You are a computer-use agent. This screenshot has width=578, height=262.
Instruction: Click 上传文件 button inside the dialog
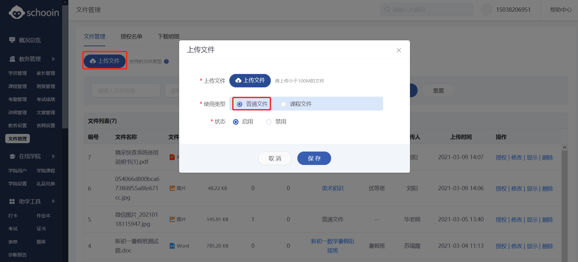(250, 80)
